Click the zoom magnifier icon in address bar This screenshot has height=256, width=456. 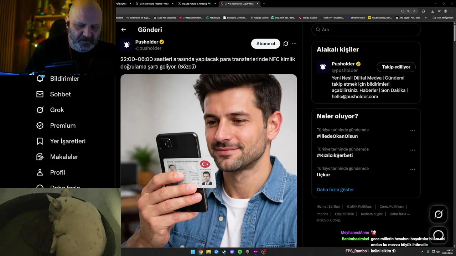coord(408,11)
